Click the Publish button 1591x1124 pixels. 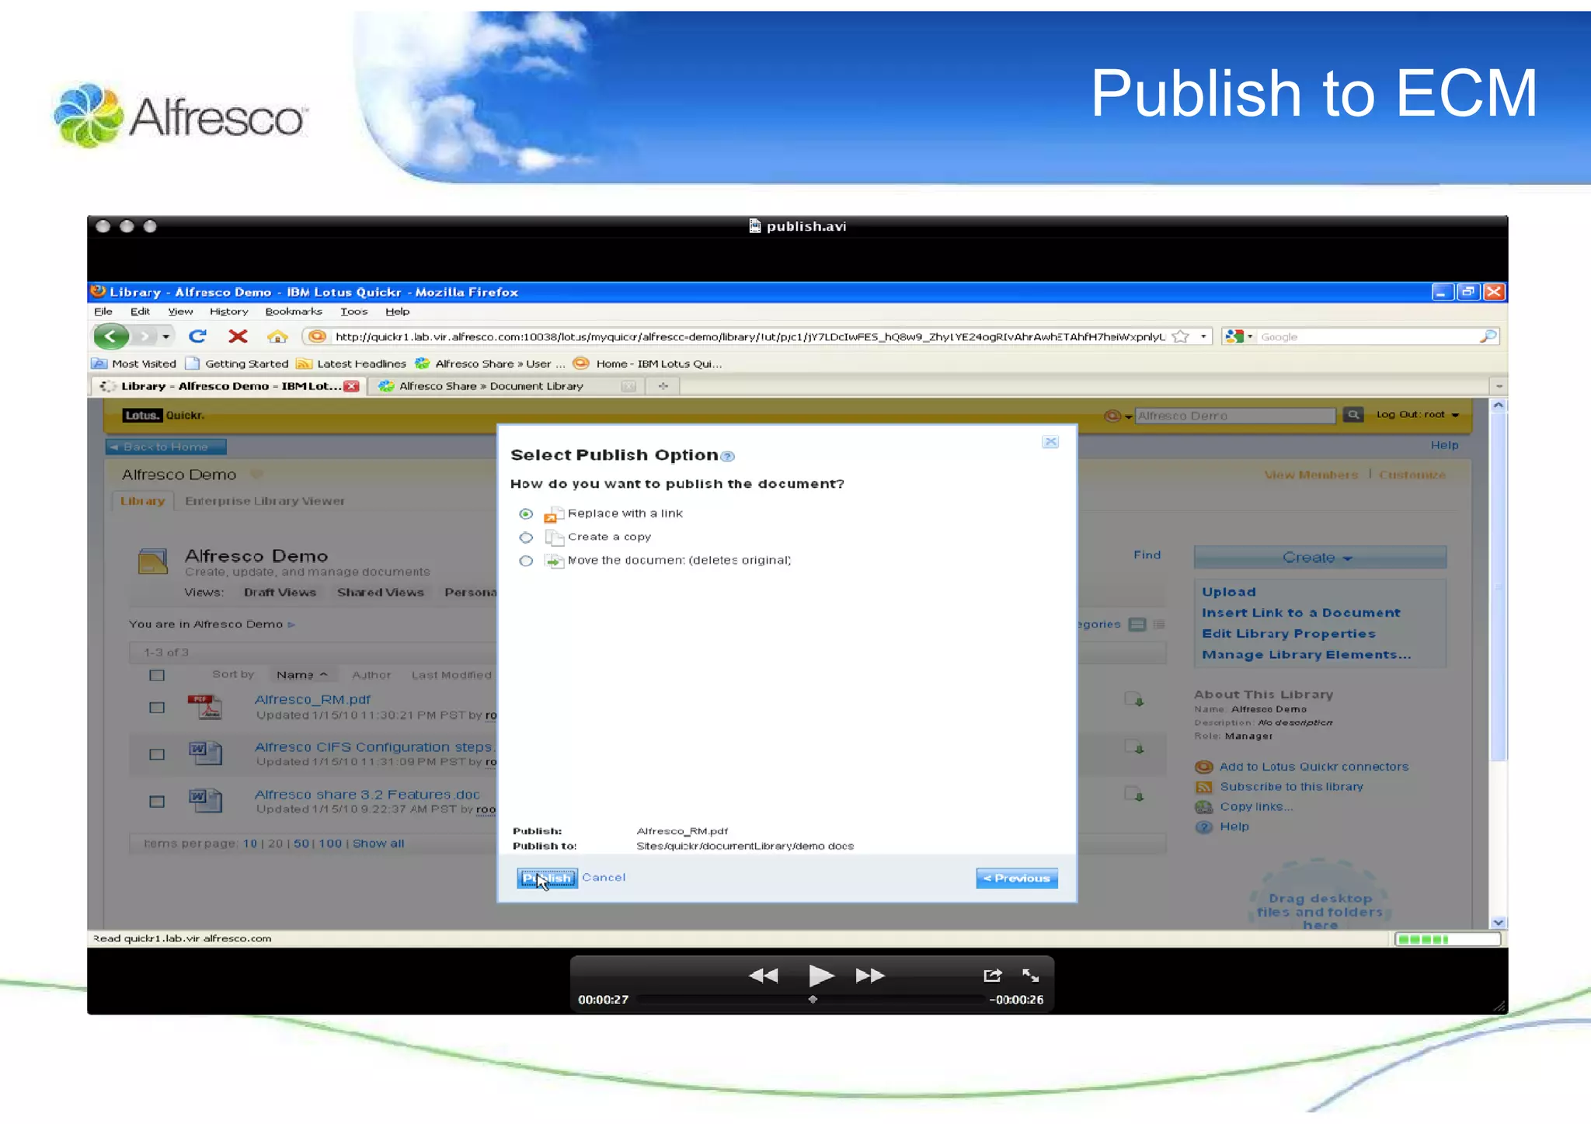click(x=547, y=878)
